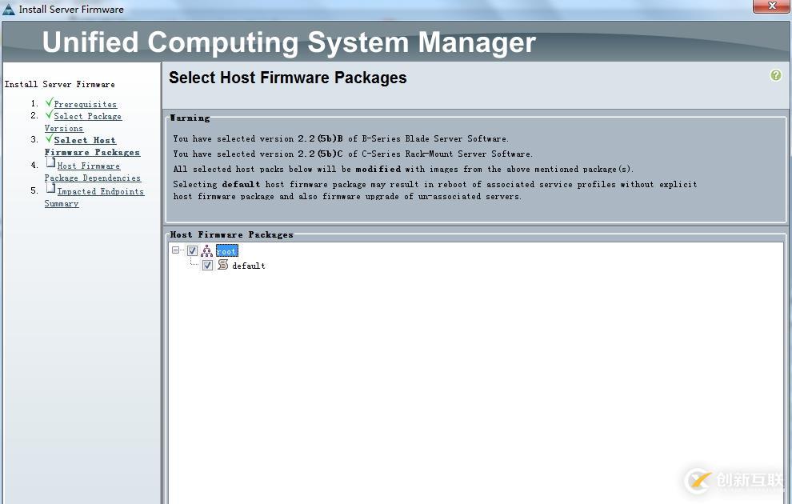Open the Select Package Versions step link
Image resolution: width=792 pixels, height=504 pixels.
pyautogui.click(x=87, y=117)
